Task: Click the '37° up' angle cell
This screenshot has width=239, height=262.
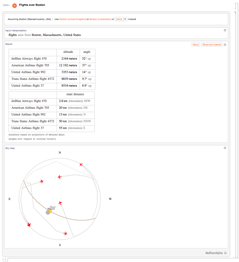Action: point(86,65)
